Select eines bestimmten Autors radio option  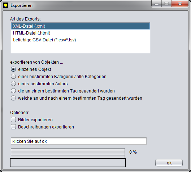pos(13,83)
